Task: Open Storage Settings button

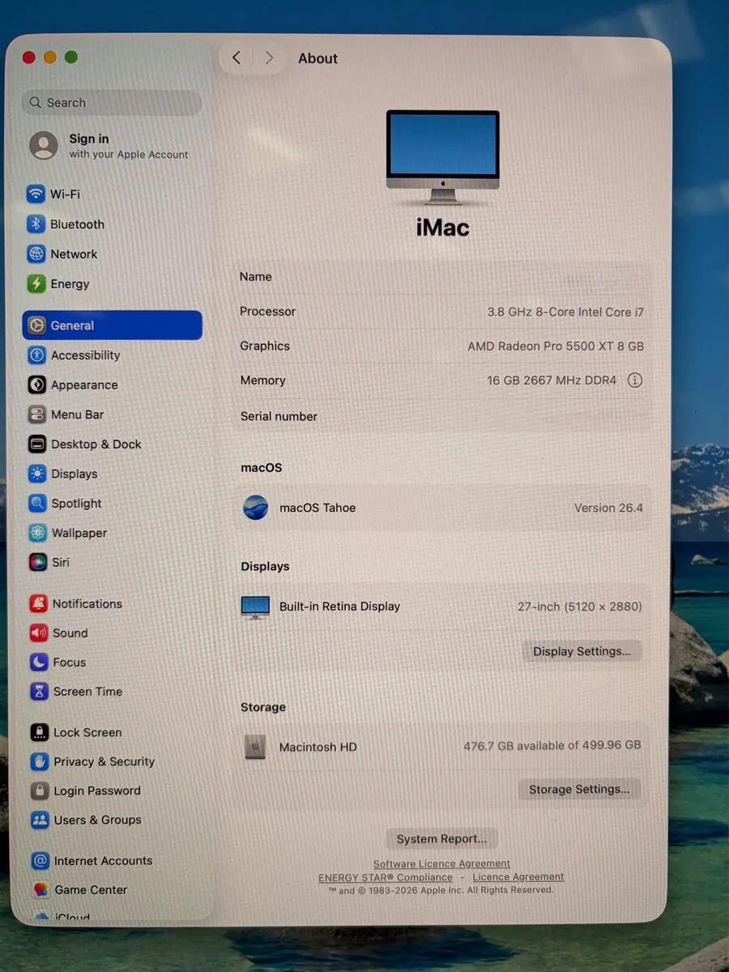Action: [x=579, y=789]
